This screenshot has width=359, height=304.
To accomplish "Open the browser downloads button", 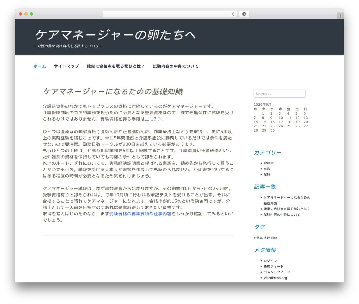I will pyautogui.click(x=244, y=14).
